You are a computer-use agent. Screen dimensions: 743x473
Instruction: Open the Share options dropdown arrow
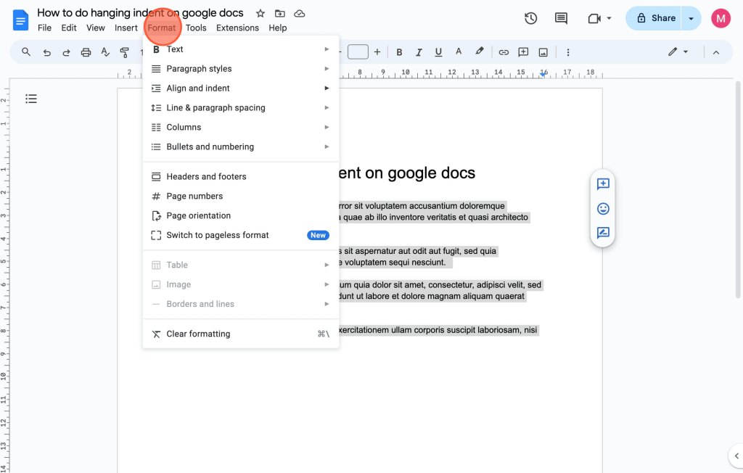click(691, 18)
